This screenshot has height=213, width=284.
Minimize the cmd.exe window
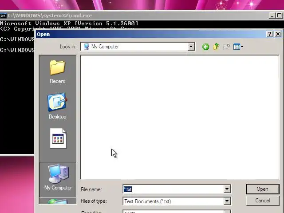pos(272,16)
